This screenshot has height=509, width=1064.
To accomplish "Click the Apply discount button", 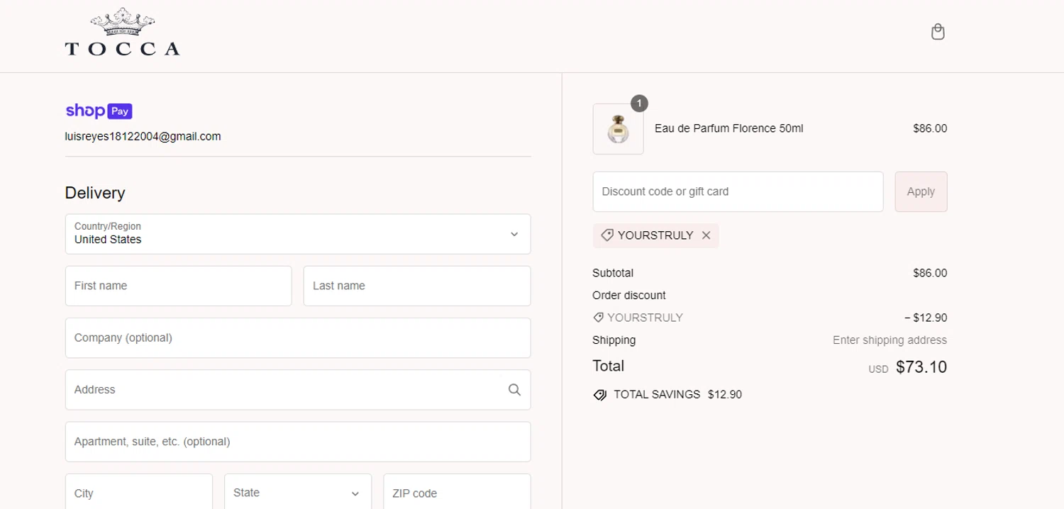I will point(921,191).
